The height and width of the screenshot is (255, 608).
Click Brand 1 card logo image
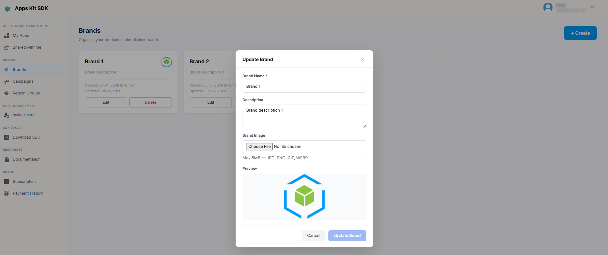[x=166, y=62]
